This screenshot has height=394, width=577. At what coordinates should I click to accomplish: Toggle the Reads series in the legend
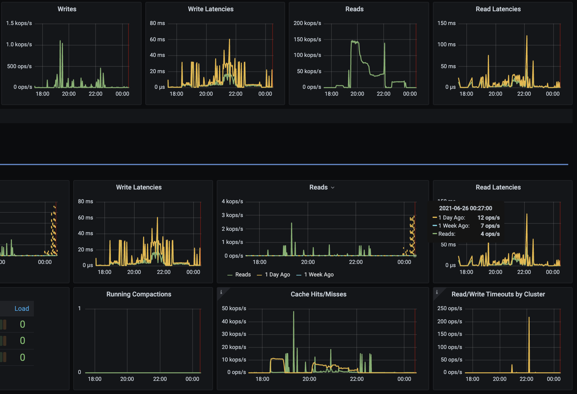(243, 275)
